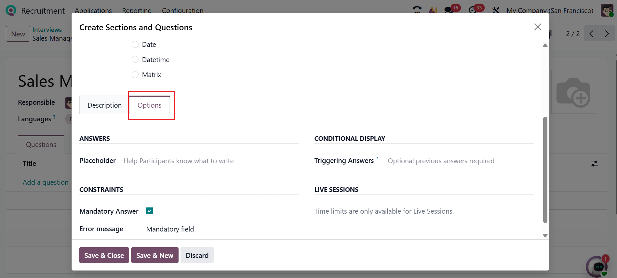
Task: Select the Datetime question type
Action: tap(135, 60)
